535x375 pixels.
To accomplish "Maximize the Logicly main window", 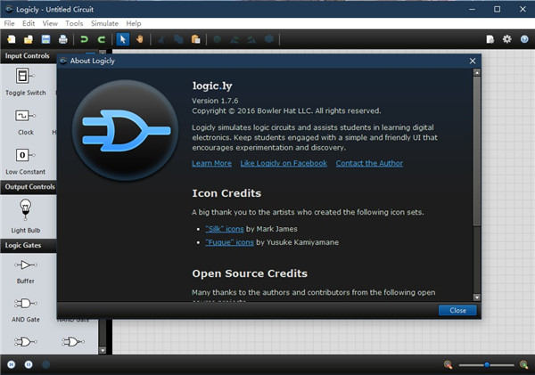I will point(498,9).
